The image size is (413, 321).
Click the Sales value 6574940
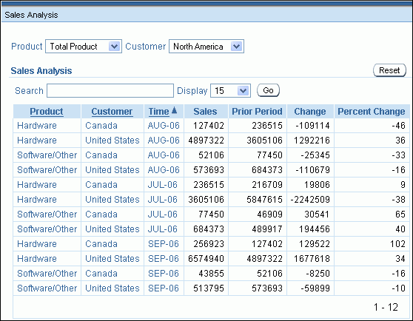206,259
